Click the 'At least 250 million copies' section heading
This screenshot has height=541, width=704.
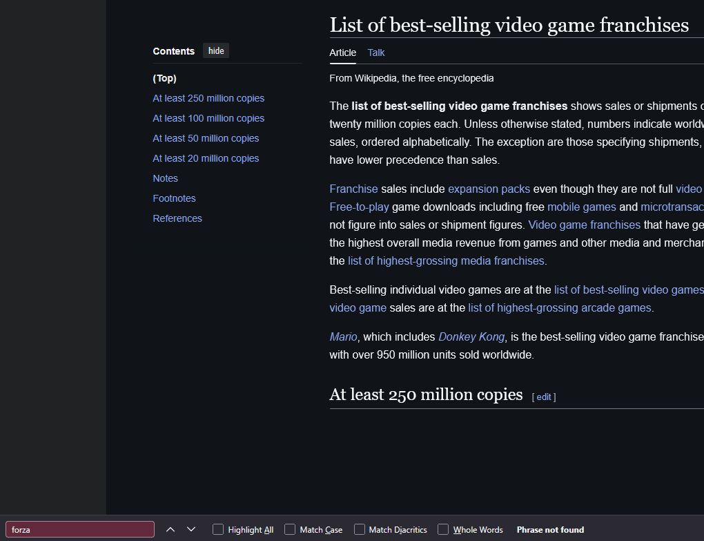426,395
